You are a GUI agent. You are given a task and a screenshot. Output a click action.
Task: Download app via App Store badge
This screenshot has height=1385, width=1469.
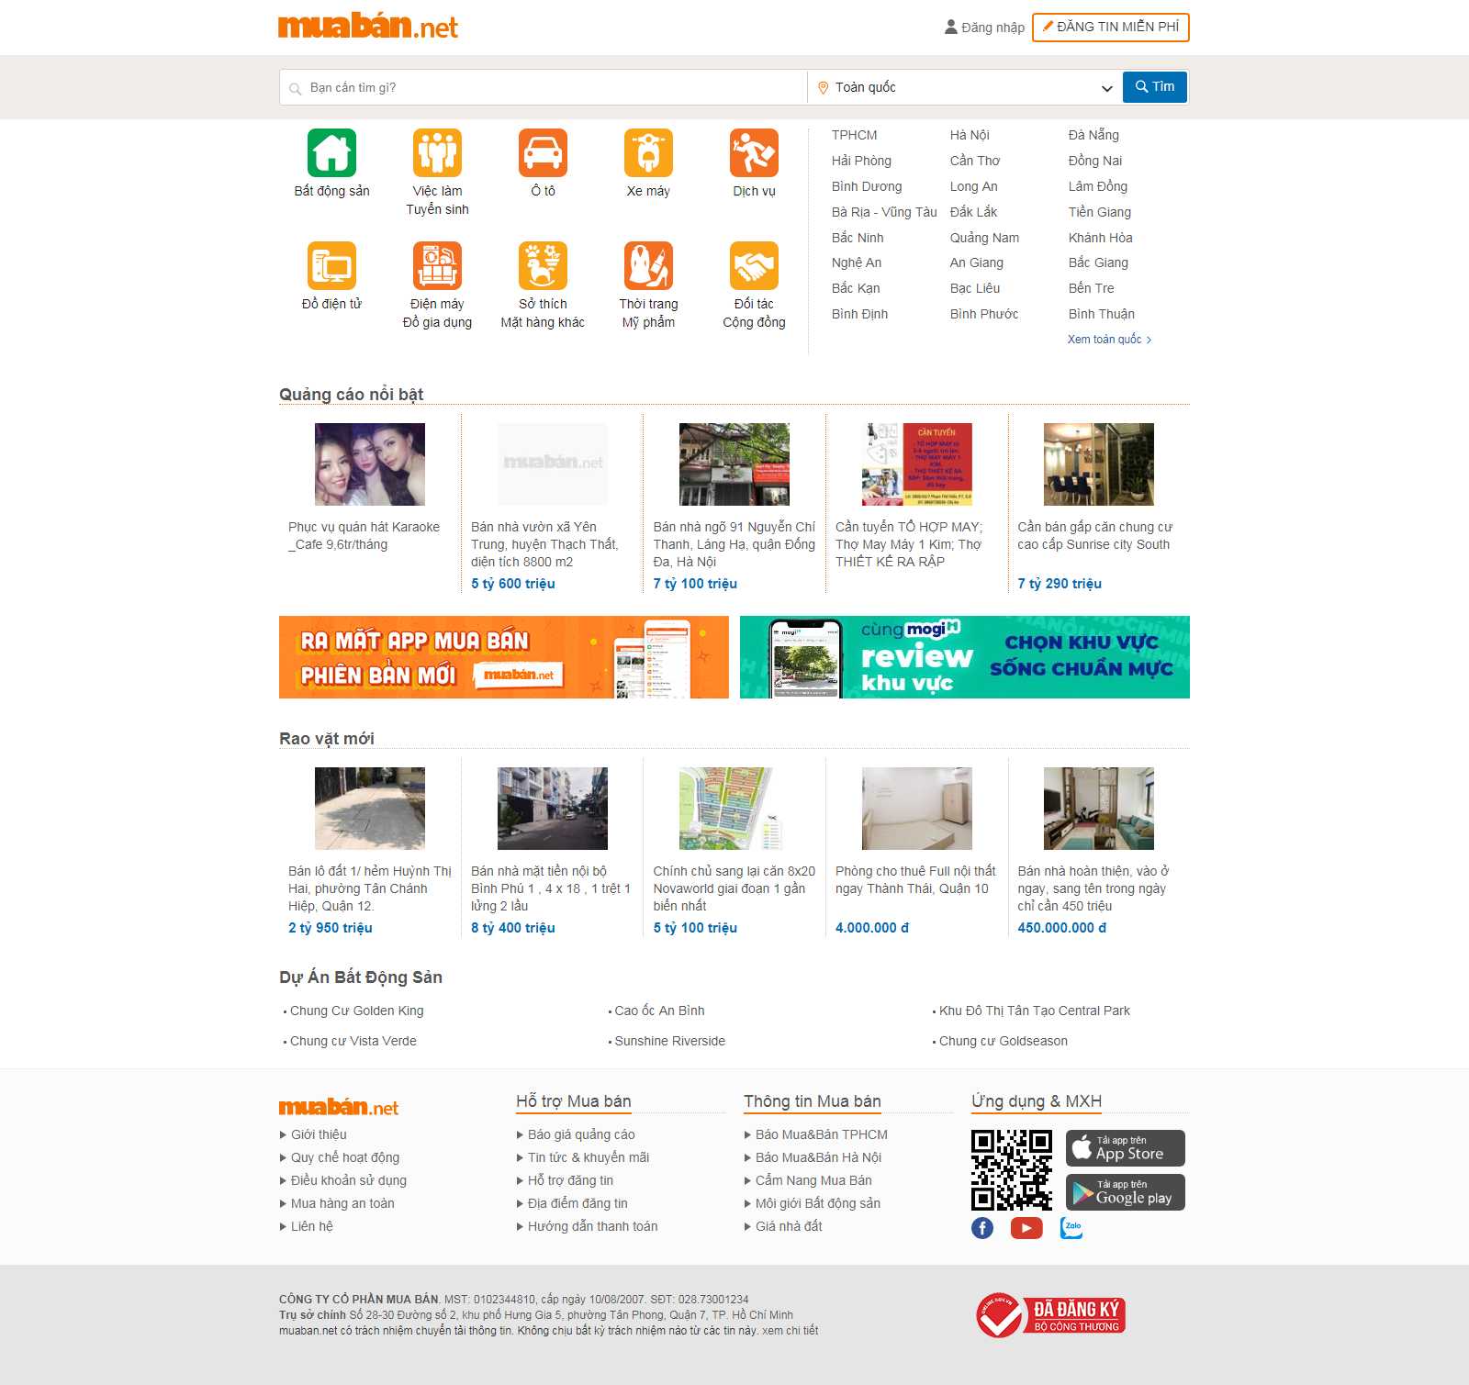1125,1148
